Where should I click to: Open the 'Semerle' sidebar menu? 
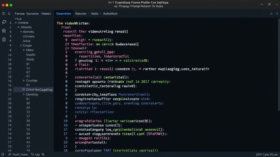point(32,14)
